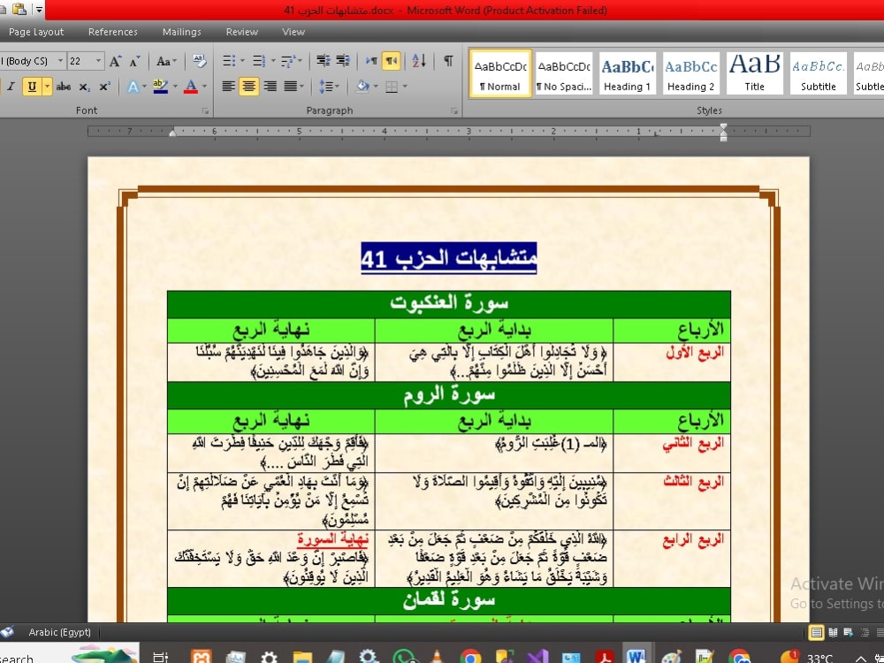Open Visual Studio from taskbar
The width and height of the screenshot is (884, 663).
click(537, 656)
